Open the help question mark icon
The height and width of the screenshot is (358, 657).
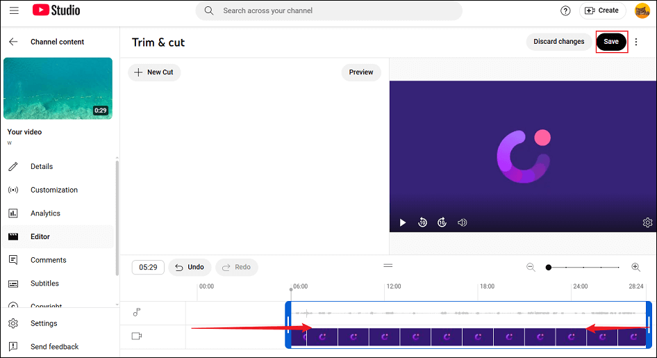565,10
